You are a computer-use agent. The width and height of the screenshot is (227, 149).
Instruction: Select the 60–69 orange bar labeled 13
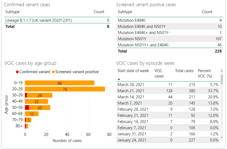(x=32, y=114)
